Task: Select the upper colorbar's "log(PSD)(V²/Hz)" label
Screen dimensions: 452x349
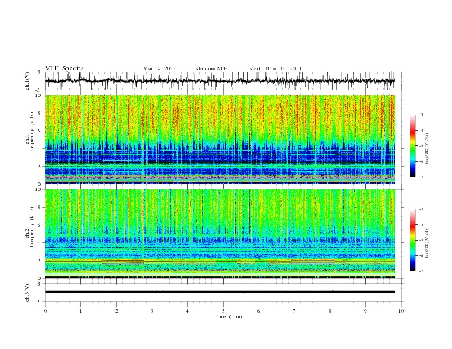Action: pos(427,149)
